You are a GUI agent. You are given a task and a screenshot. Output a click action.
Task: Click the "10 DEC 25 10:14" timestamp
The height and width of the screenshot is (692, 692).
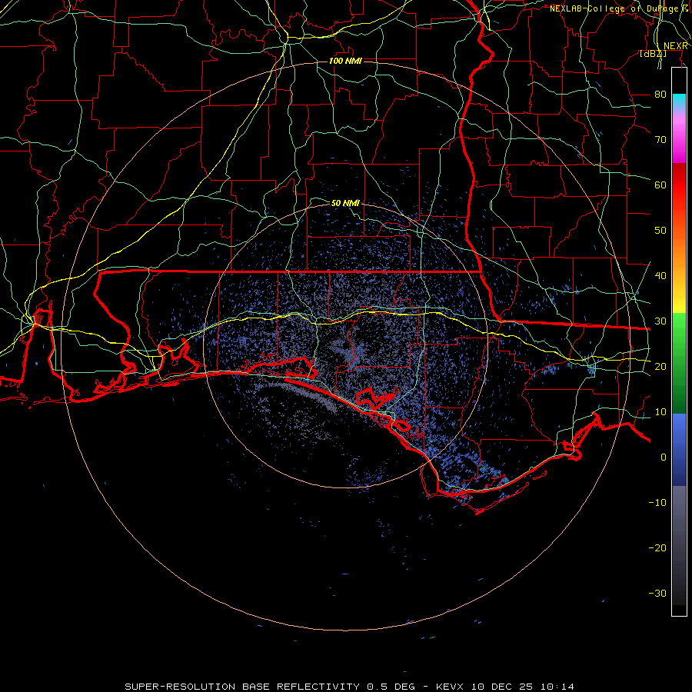click(x=523, y=687)
